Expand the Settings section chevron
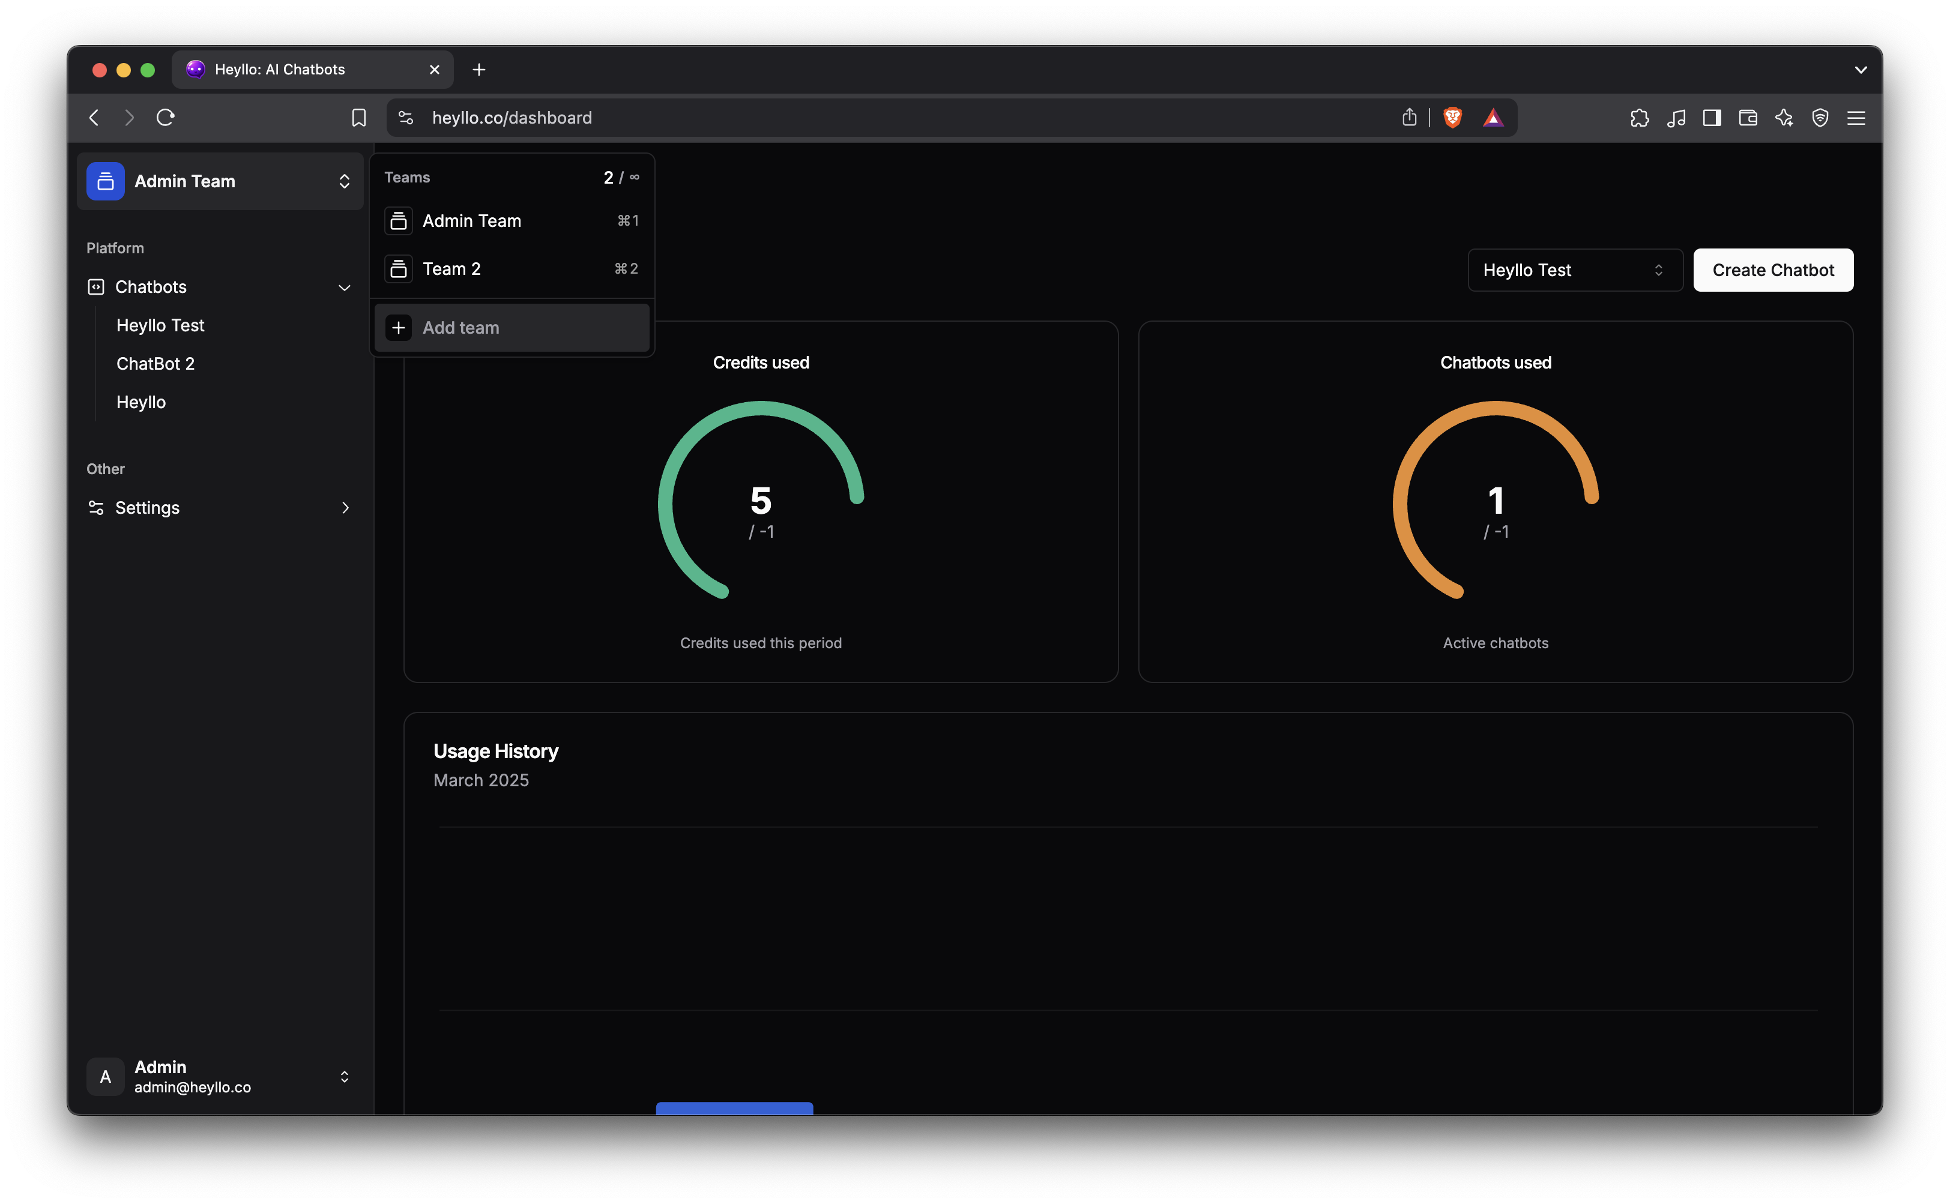This screenshot has width=1950, height=1204. point(345,508)
